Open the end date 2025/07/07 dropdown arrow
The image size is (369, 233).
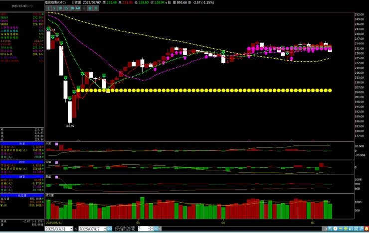pyautogui.click(x=105, y=229)
